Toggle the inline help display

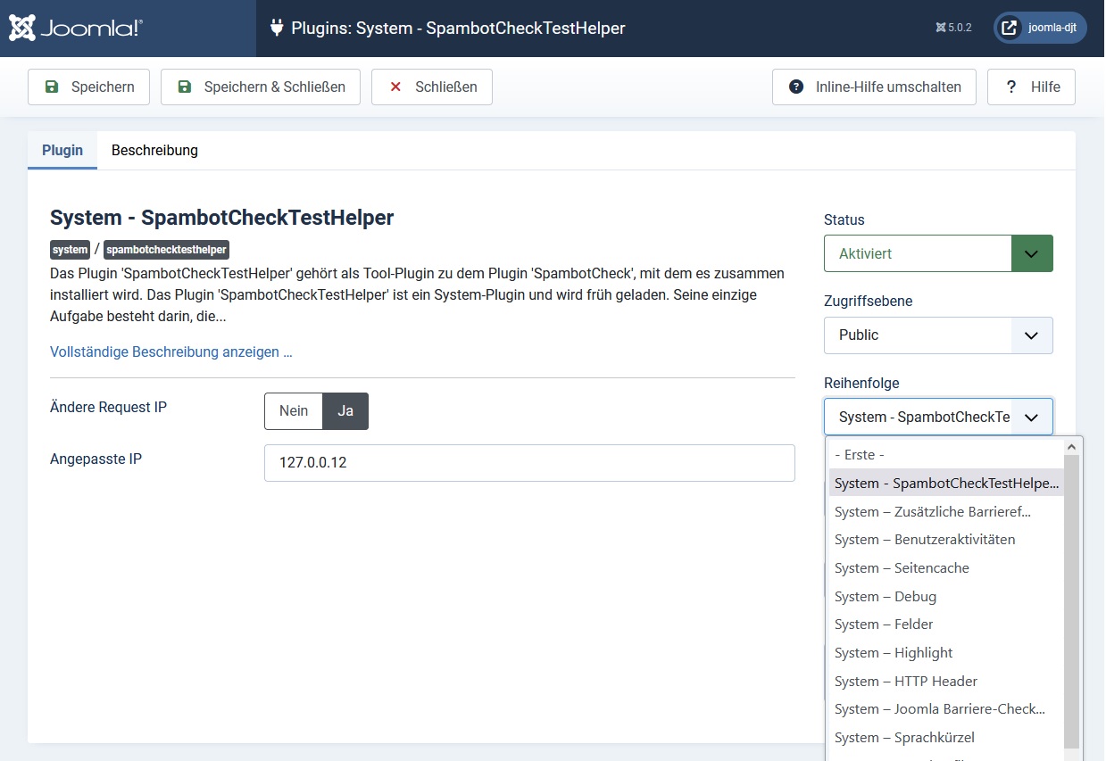click(x=873, y=87)
